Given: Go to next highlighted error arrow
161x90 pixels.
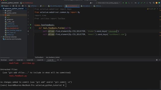Looking at the screenshot, I should point(160,9).
